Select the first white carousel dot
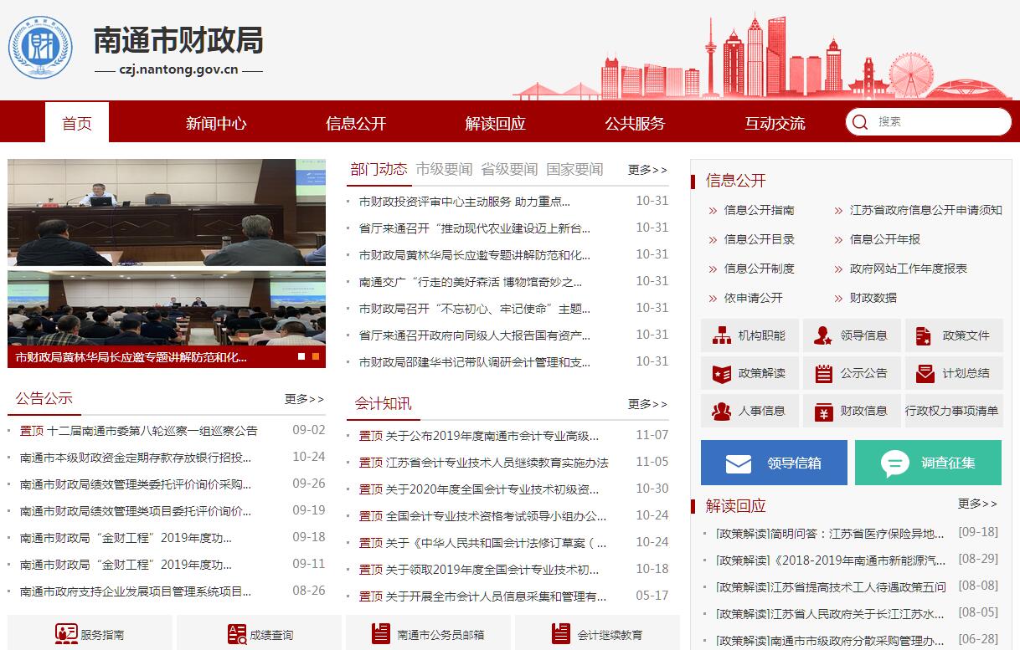 (x=301, y=356)
